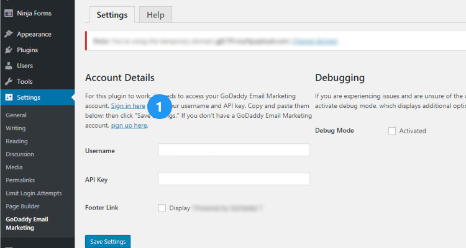Enable the Debug Mode Activated checkbox

coord(392,131)
